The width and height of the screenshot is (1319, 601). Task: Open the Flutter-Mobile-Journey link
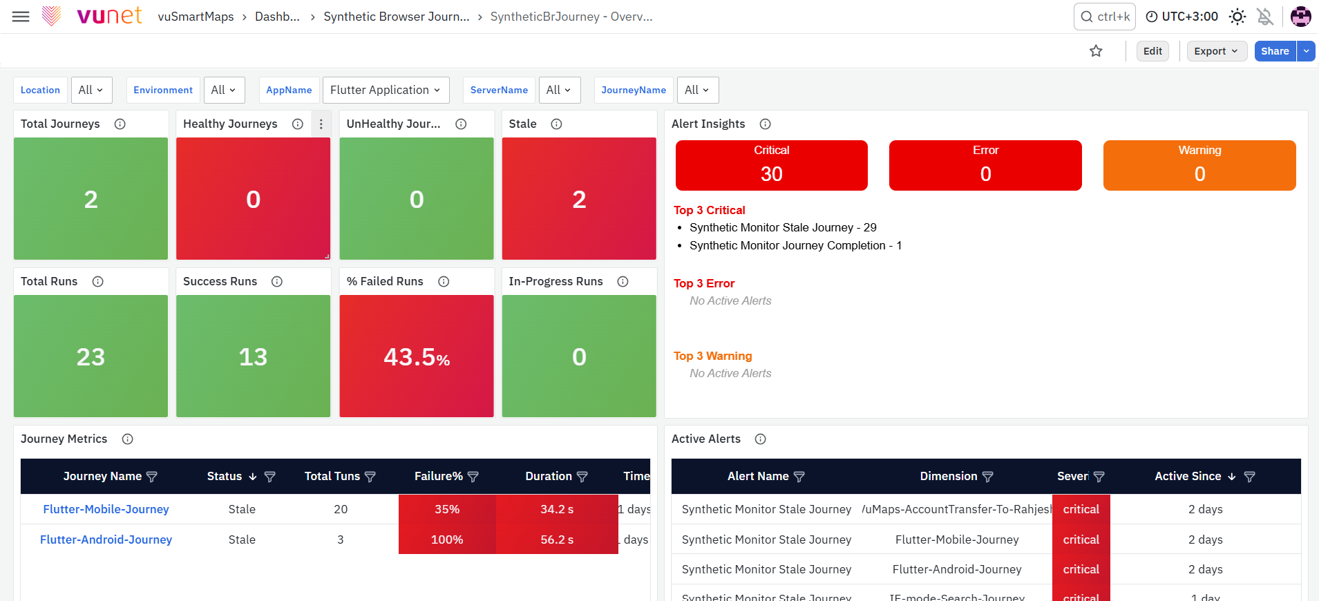pos(106,509)
